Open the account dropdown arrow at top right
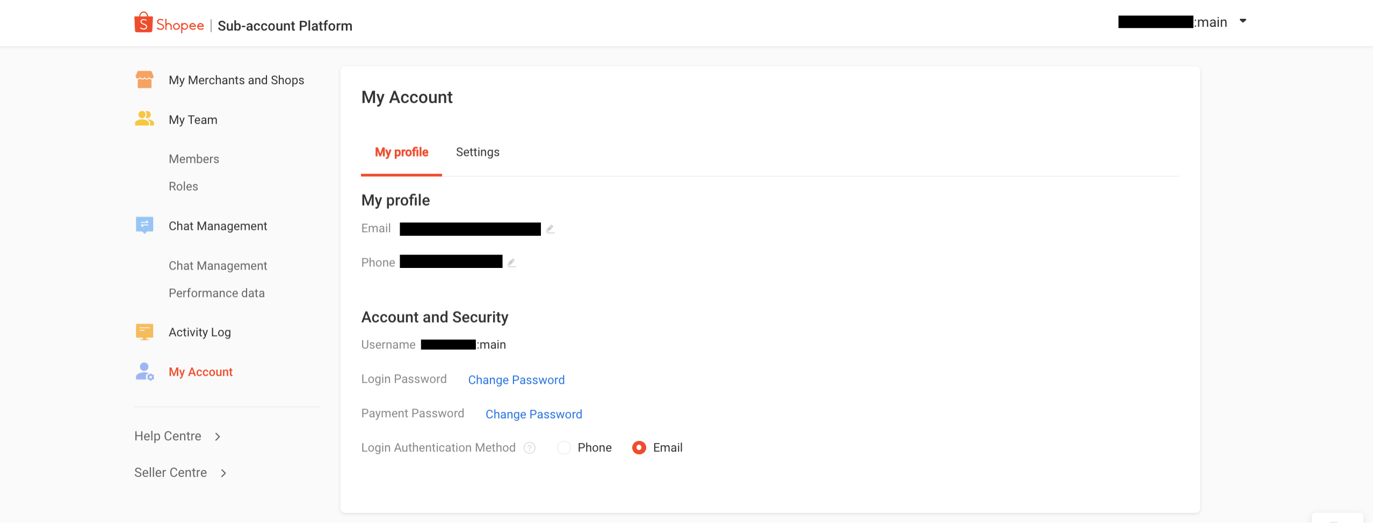Viewport: 1373px width, 523px height. tap(1242, 21)
